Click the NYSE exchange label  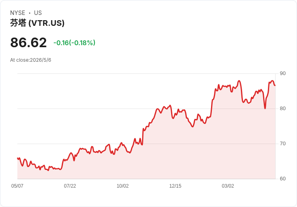tap(18, 13)
